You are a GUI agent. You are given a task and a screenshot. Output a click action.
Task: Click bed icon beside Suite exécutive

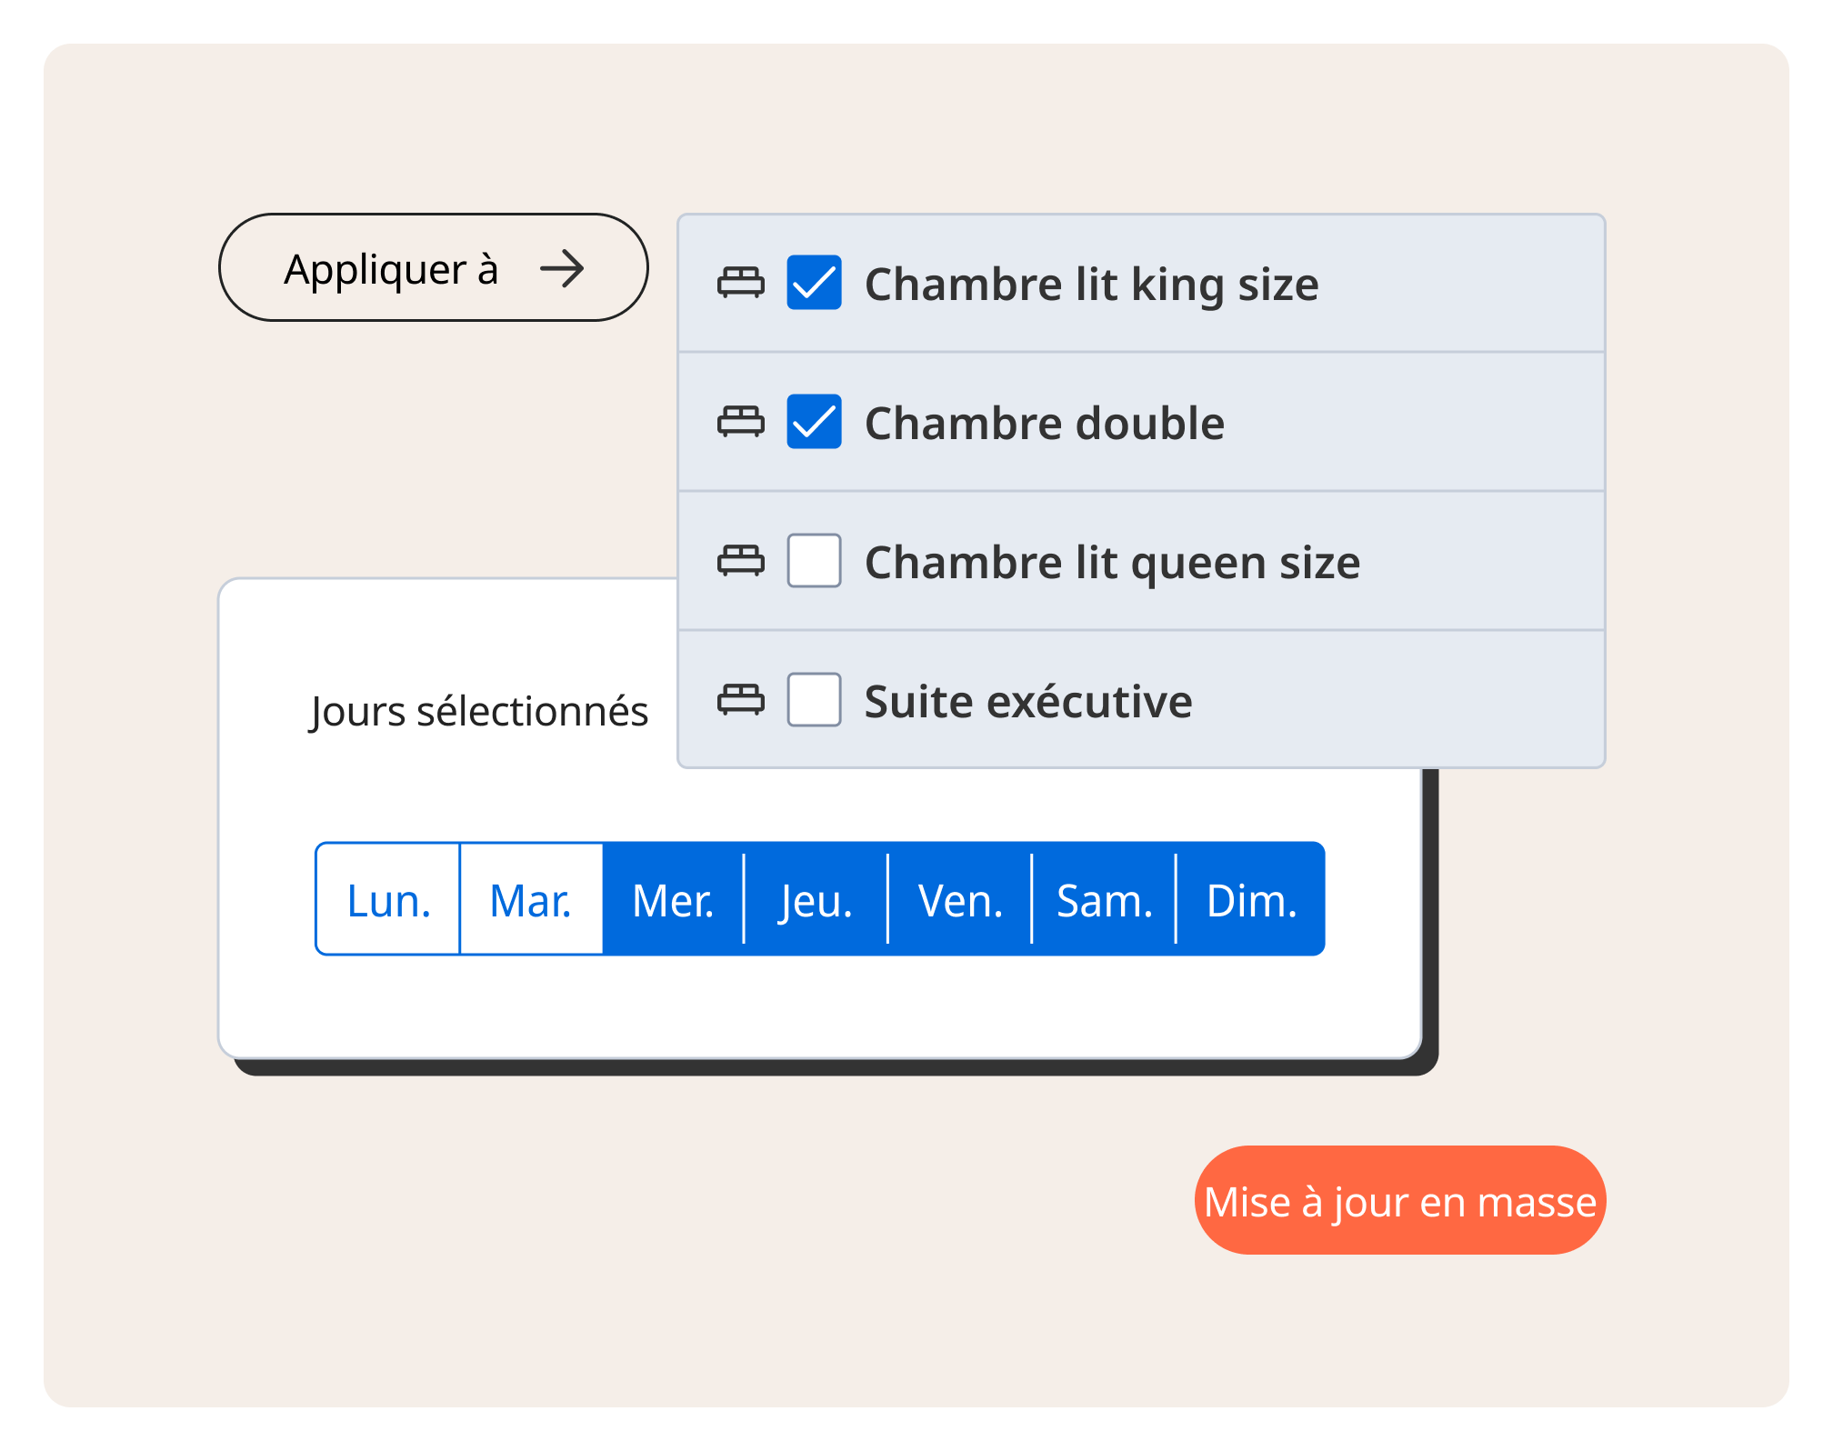tap(740, 700)
